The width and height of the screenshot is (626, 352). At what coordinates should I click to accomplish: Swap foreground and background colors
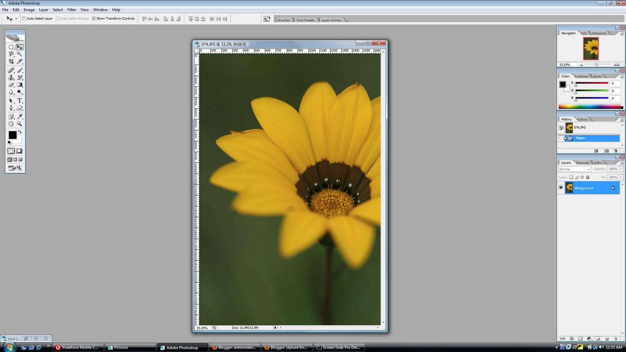pos(20,132)
